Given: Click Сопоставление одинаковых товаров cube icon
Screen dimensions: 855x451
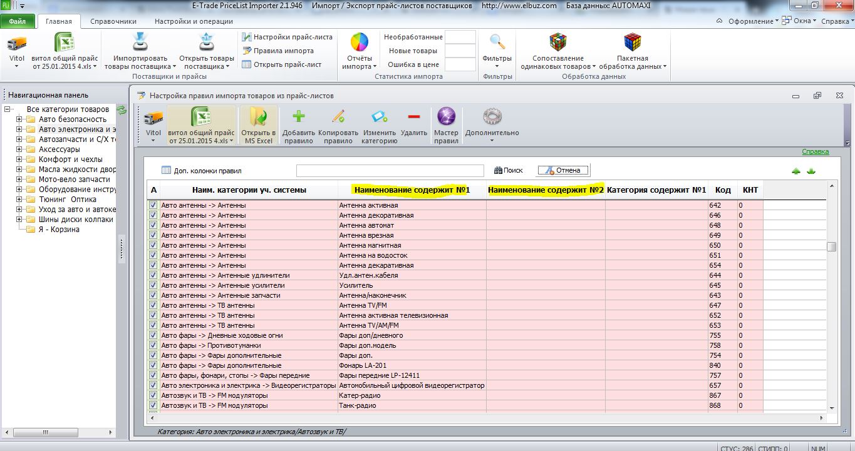Looking at the screenshot, I should 557,43.
